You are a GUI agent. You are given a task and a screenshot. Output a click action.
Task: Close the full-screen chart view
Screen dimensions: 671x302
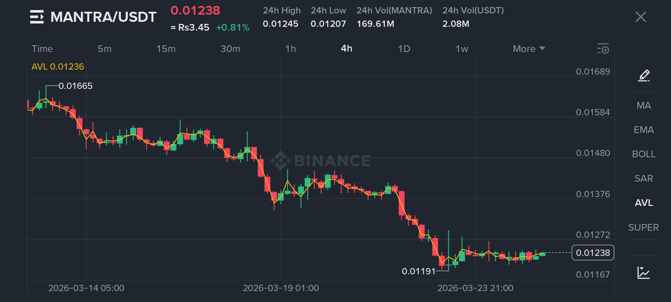tap(640, 17)
